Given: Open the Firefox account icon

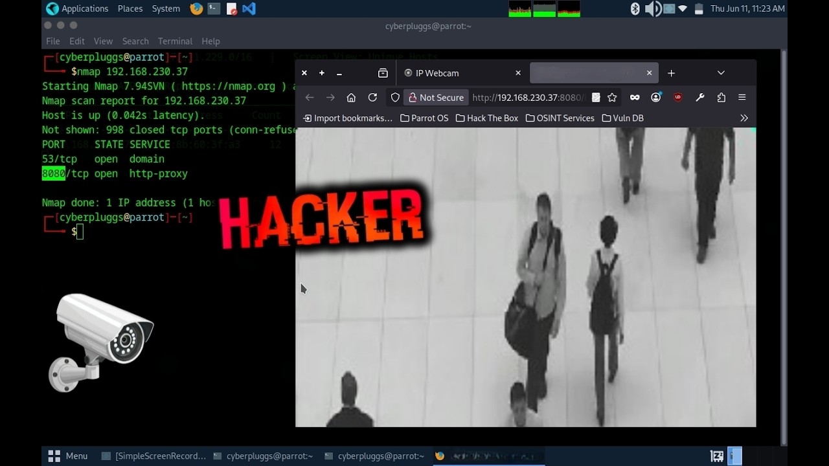Looking at the screenshot, I should tap(656, 97).
